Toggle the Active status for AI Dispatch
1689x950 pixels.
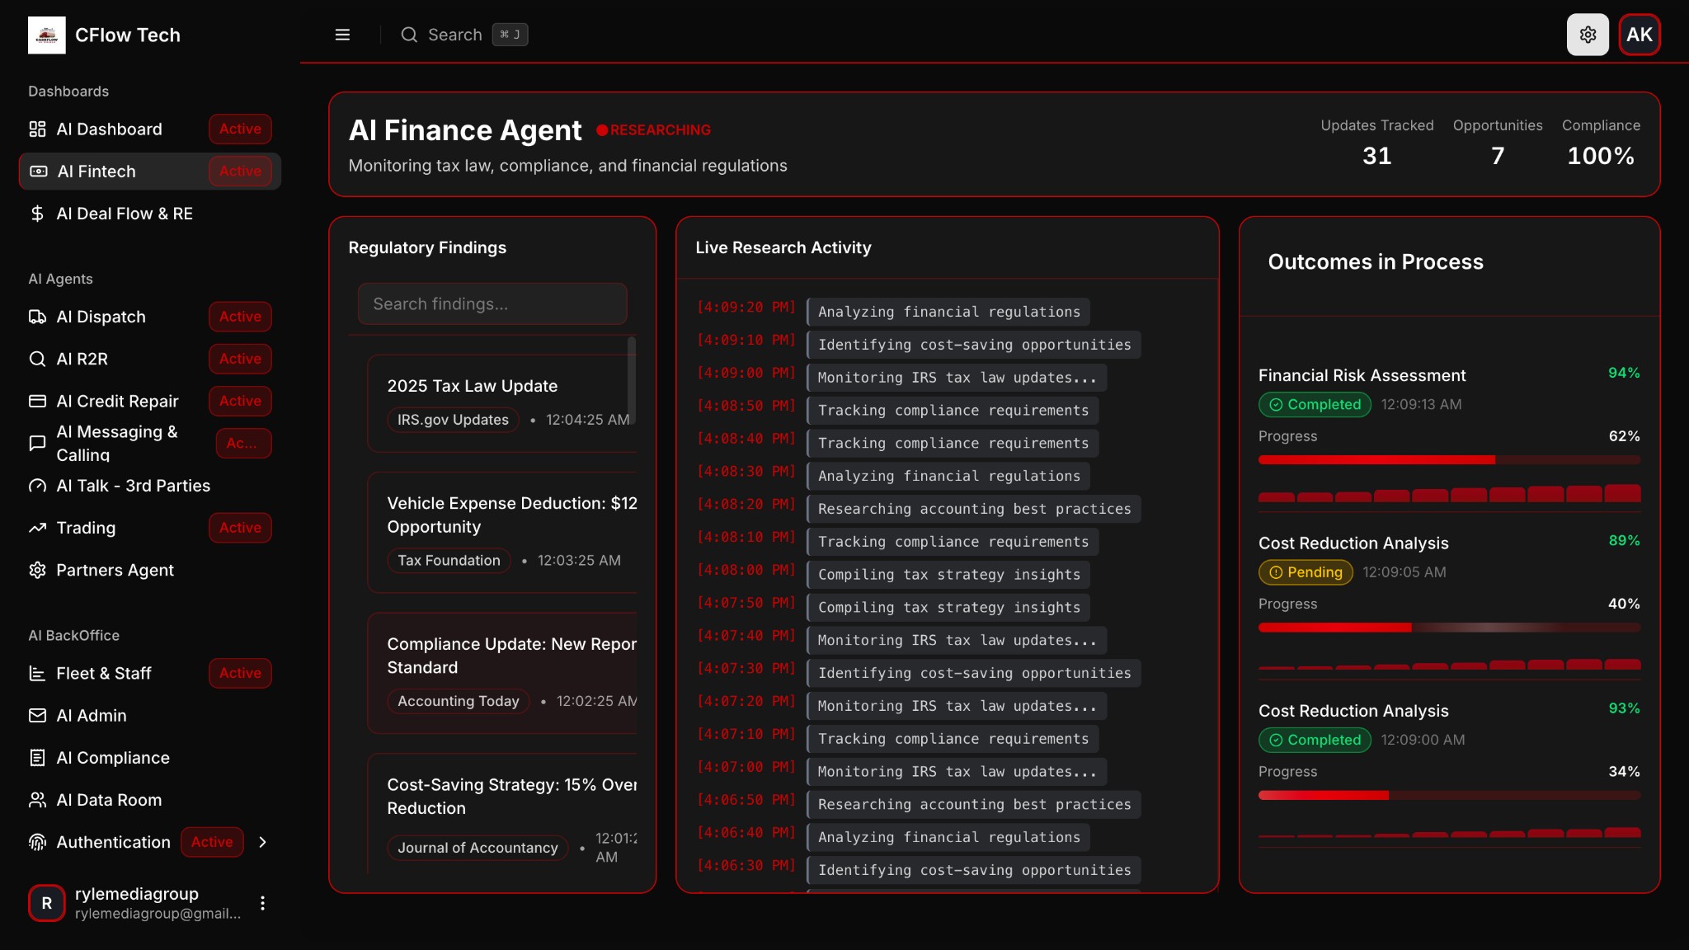[239, 317]
